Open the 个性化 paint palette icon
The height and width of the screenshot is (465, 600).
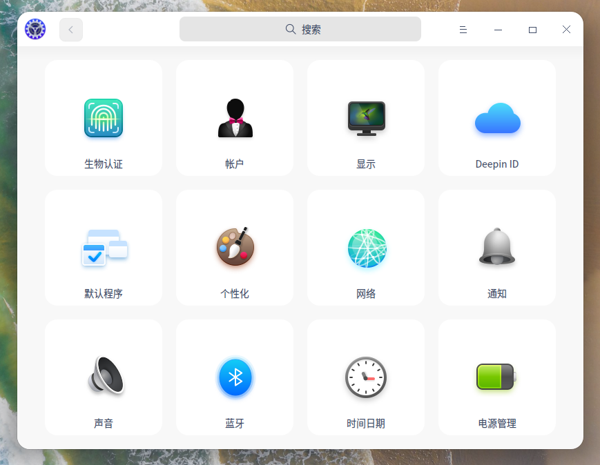(235, 247)
